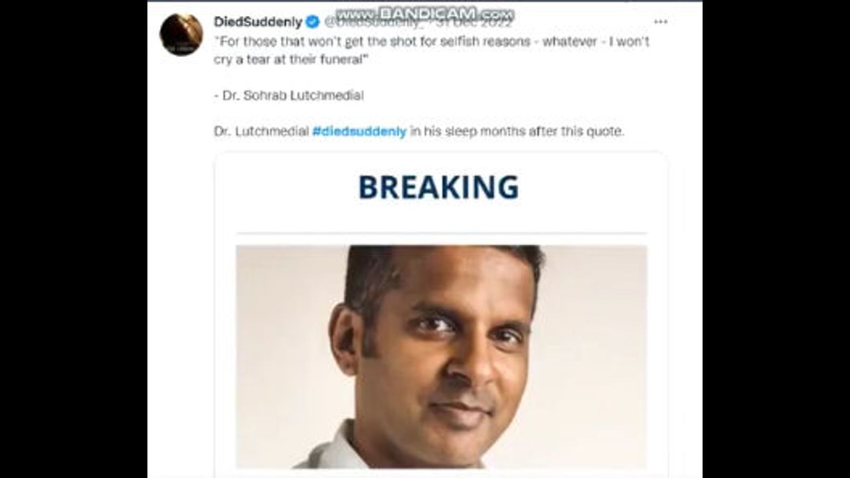850x478 pixels.
Task: Click the blue verified badge
Action: (x=312, y=22)
